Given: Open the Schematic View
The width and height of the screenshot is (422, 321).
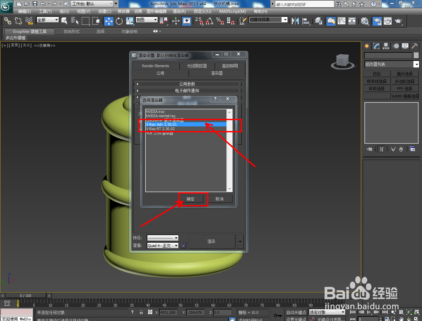Looking at the screenshot, I should coord(352,21).
